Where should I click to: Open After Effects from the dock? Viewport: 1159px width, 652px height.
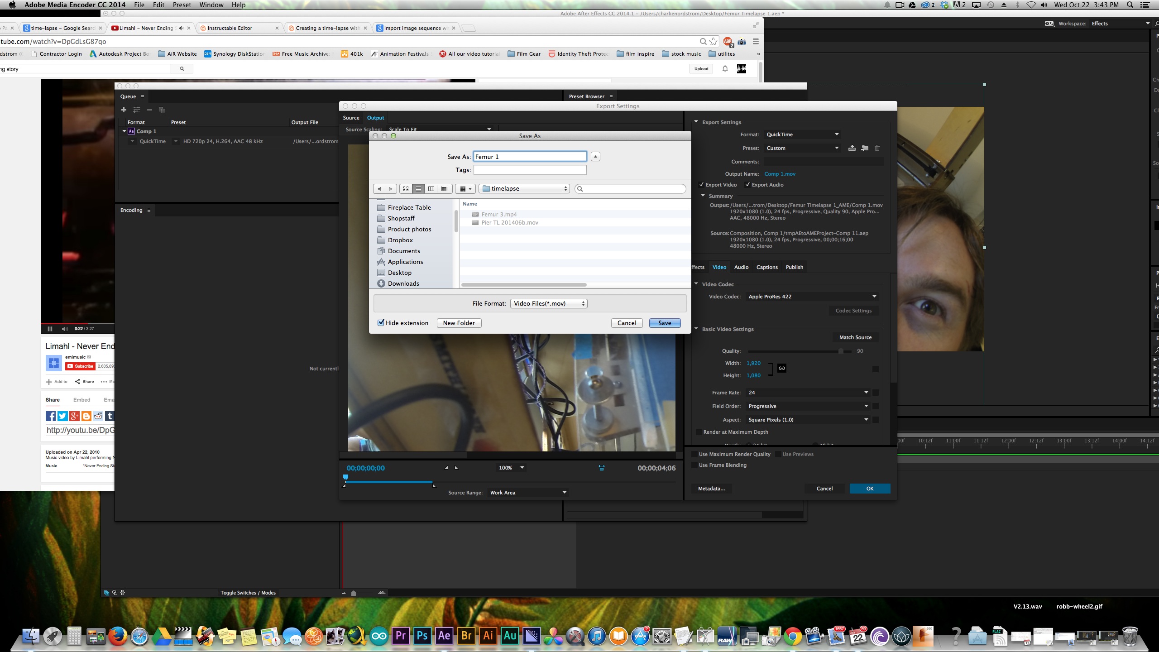(444, 636)
